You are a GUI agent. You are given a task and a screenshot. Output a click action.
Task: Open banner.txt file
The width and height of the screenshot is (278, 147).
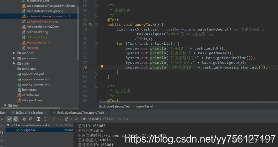click(27, 90)
